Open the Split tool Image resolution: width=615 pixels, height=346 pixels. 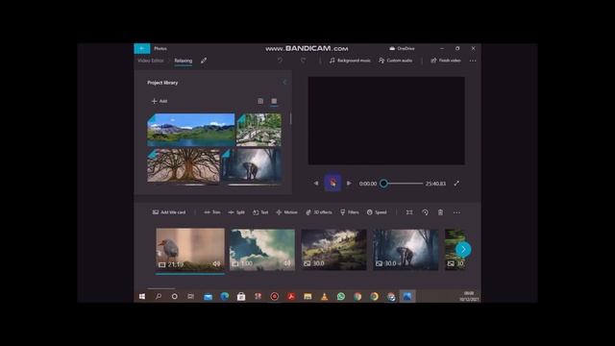236,212
